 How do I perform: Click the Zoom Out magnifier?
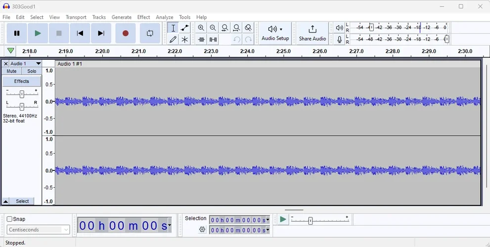(213, 28)
